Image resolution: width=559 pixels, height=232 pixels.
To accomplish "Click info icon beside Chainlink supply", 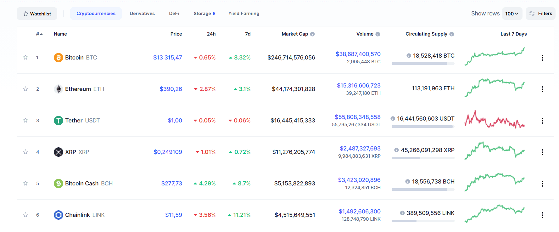I will (402, 213).
